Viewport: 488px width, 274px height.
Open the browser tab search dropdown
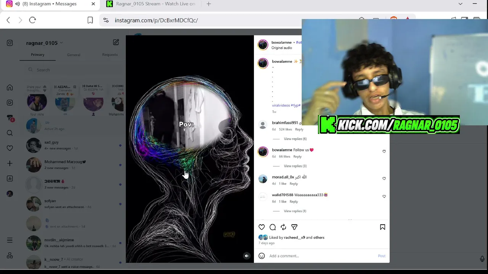[460, 4]
